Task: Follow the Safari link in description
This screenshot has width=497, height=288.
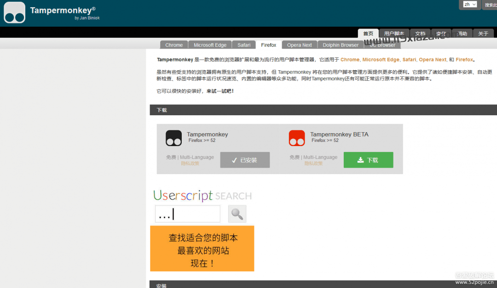Action: [x=409, y=60]
